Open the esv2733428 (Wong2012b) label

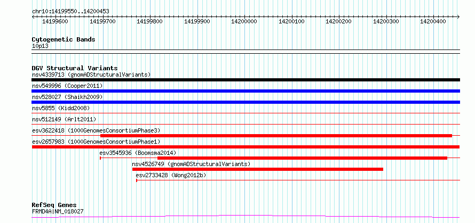pos(171,175)
